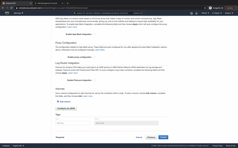Viewport: 238px width, 148px height.
Task: Open the Support dropdown menu
Action: pos(228,13)
